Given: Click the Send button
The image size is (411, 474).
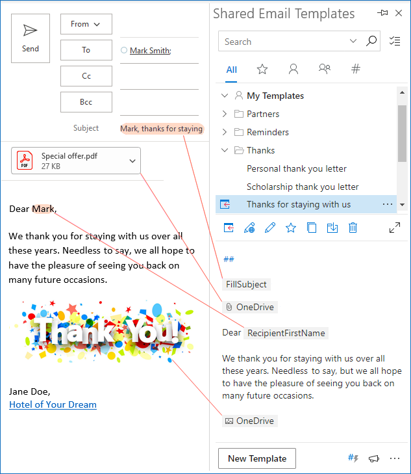Looking at the screenshot, I should click(x=31, y=38).
